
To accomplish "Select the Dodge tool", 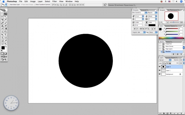I will click(6, 31).
